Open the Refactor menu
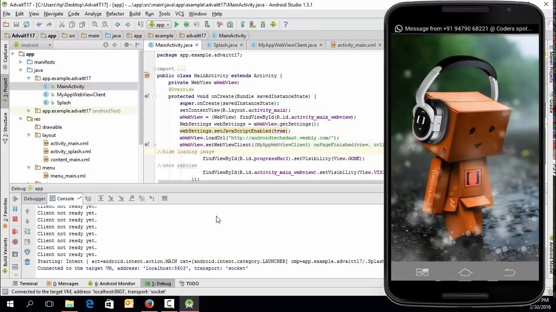The image size is (556, 312). (x=115, y=14)
